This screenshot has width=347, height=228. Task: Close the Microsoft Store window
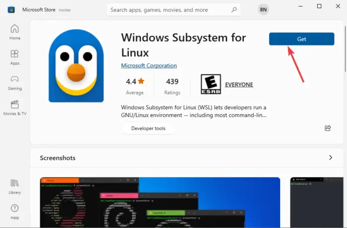[338, 6]
